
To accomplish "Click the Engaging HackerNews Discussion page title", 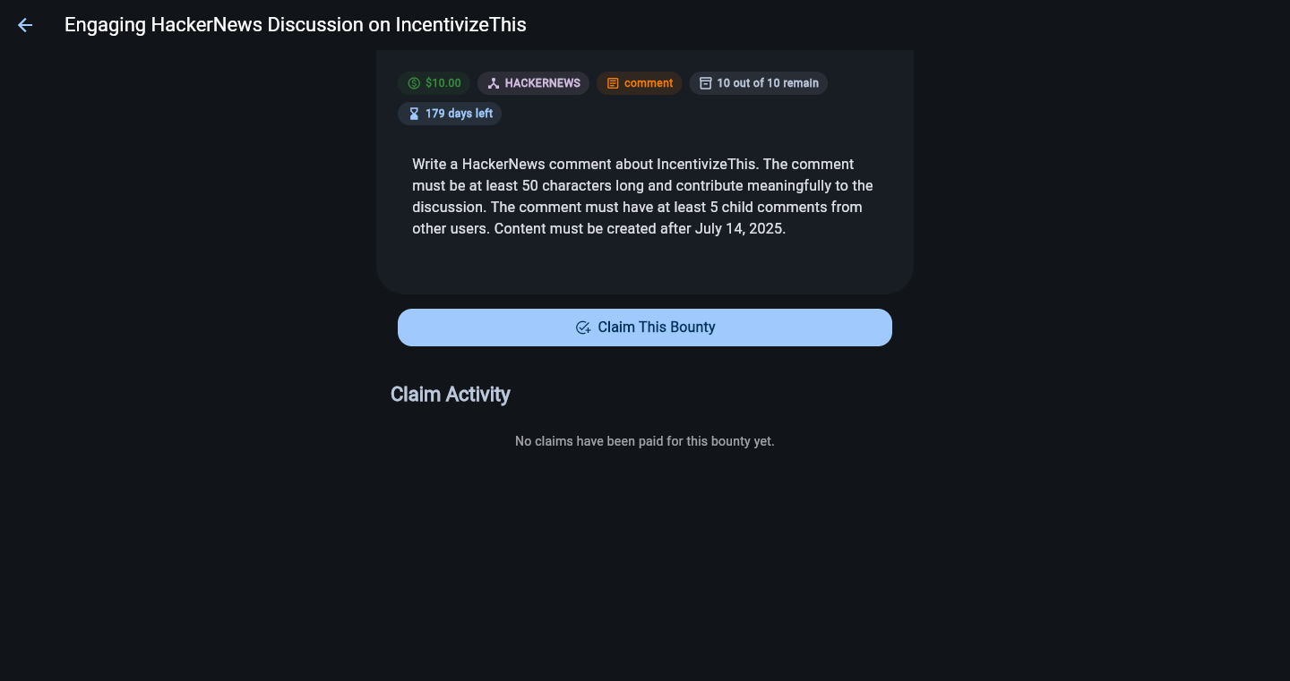I will click(296, 25).
